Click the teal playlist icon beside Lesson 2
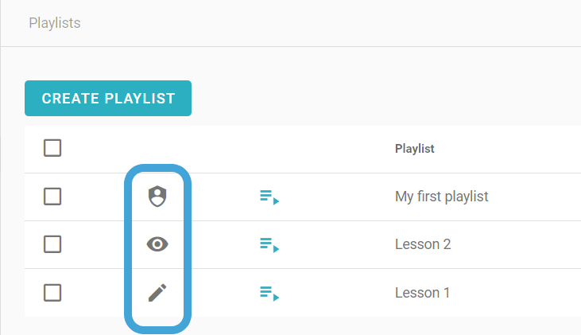Screen dimensions: 581x335 (269, 245)
